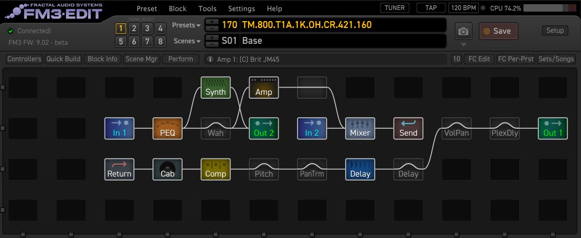
Task: Select the bypassed Wah block
Action: click(x=216, y=128)
